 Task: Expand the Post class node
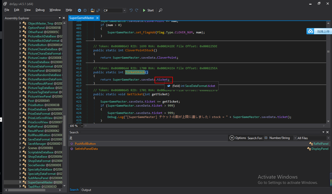[20, 101]
